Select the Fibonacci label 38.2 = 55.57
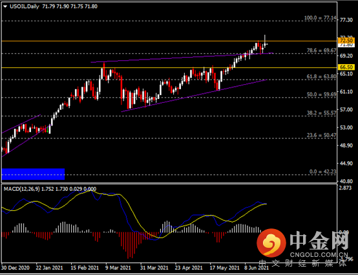Image resolution: width=358 pixels, height=275 pixels. click(321, 113)
